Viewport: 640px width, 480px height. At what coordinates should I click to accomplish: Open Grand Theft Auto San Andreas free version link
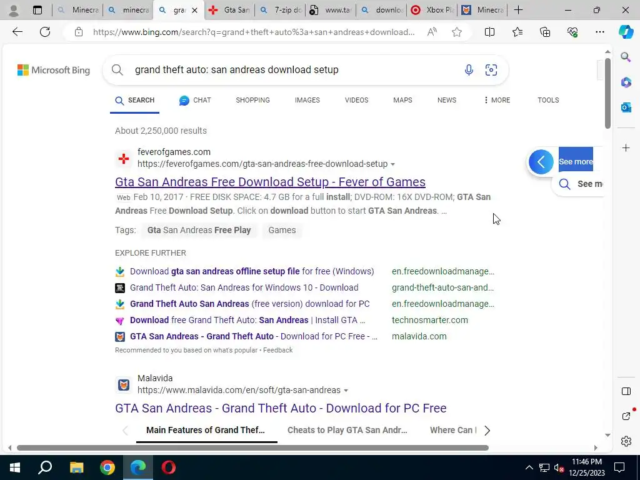tap(250, 304)
